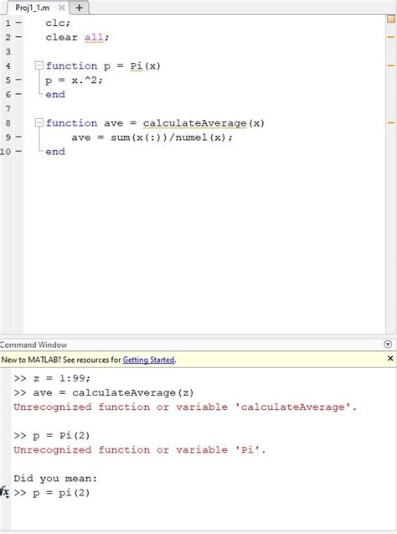Viewport: 397px width, 534px height.
Task: Click warning marker beside line 4
Action: click(391, 65)
